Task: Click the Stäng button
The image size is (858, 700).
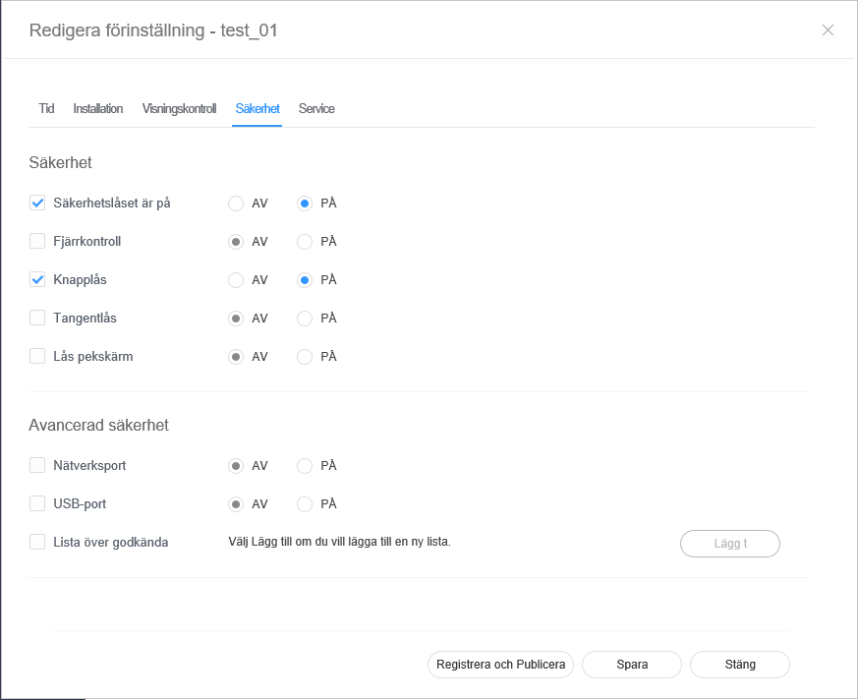Action: (x=739, y=665)
